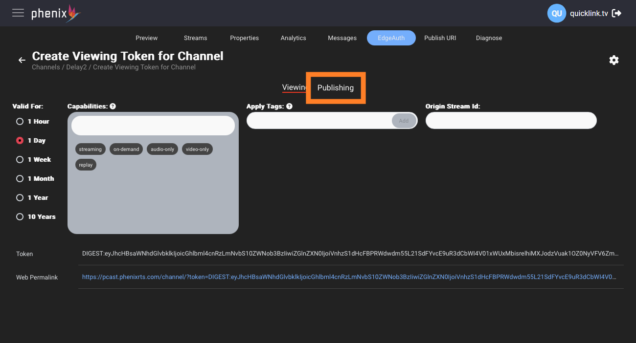Show help for Apply Tags
Screen dimensions: 636x343
(289, 106)
